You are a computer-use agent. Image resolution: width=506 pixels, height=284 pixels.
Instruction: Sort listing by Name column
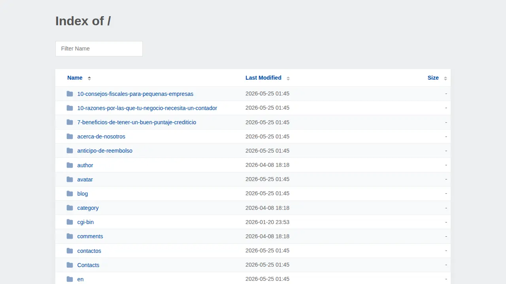pos(75,78)
